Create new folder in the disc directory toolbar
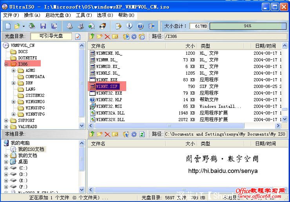Viewport: 290px width, 202px height. click(100, 36)
